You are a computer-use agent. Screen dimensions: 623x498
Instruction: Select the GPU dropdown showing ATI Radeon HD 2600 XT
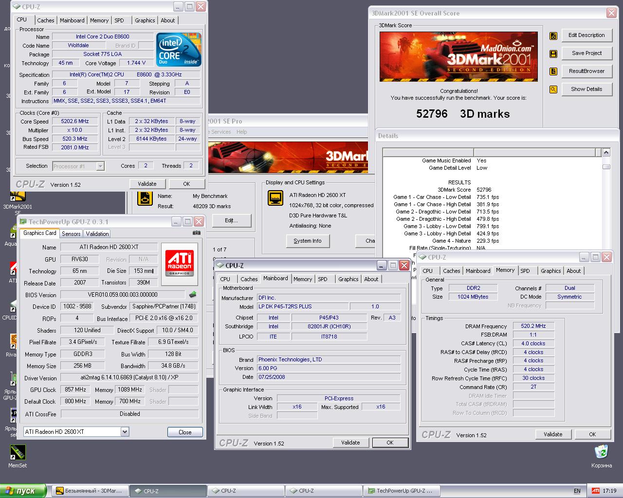click(76, 432)
